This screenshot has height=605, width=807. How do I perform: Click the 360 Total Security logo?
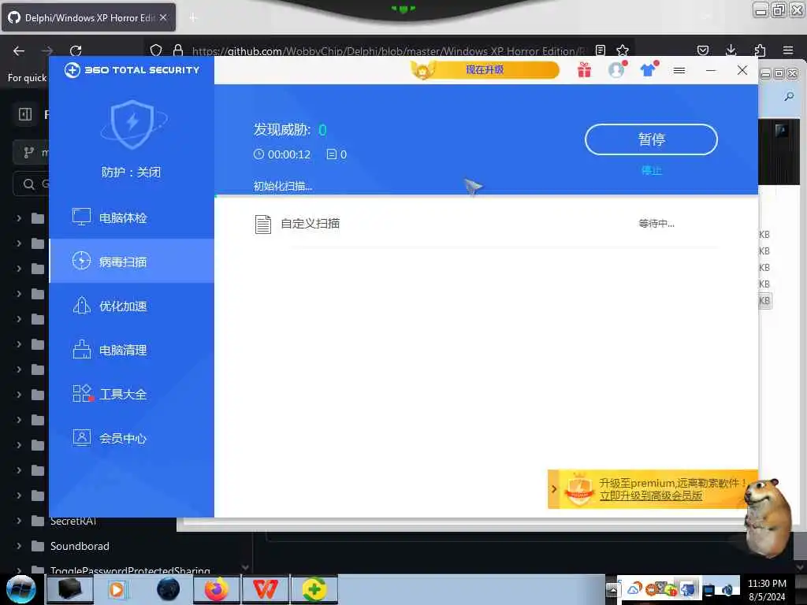click(x=132, y=70)
